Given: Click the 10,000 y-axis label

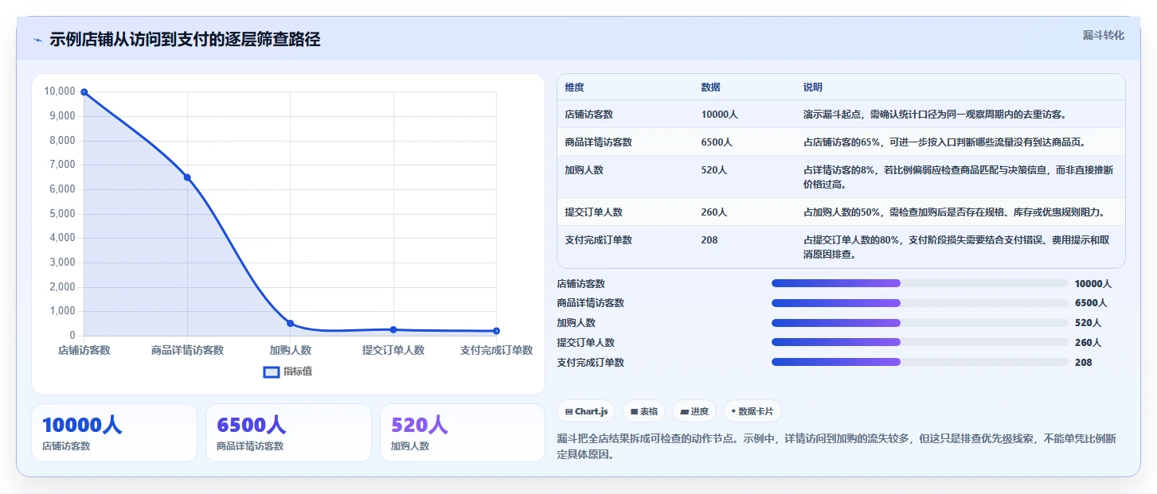Looking at the screenshot, I should (x=60, y=91).
